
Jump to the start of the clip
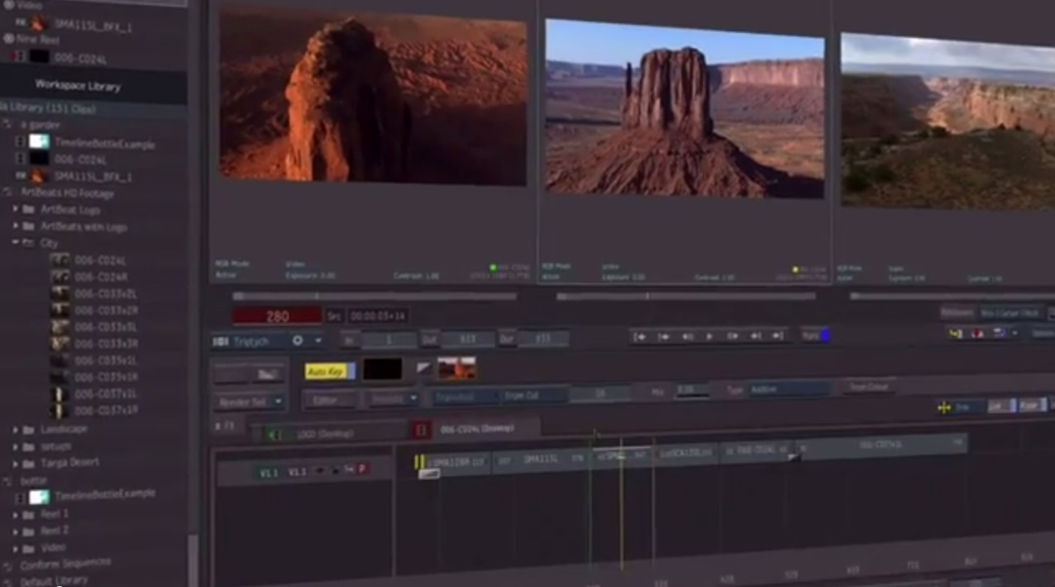(x=640, y=336)
